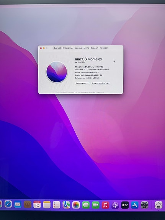Launch the yellow Notes app
Screen dimensions: 165x220
click(47, 205)
